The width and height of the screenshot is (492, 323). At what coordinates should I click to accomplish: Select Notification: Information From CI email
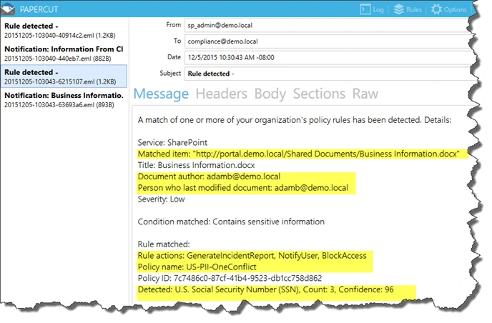pos(64,54)
